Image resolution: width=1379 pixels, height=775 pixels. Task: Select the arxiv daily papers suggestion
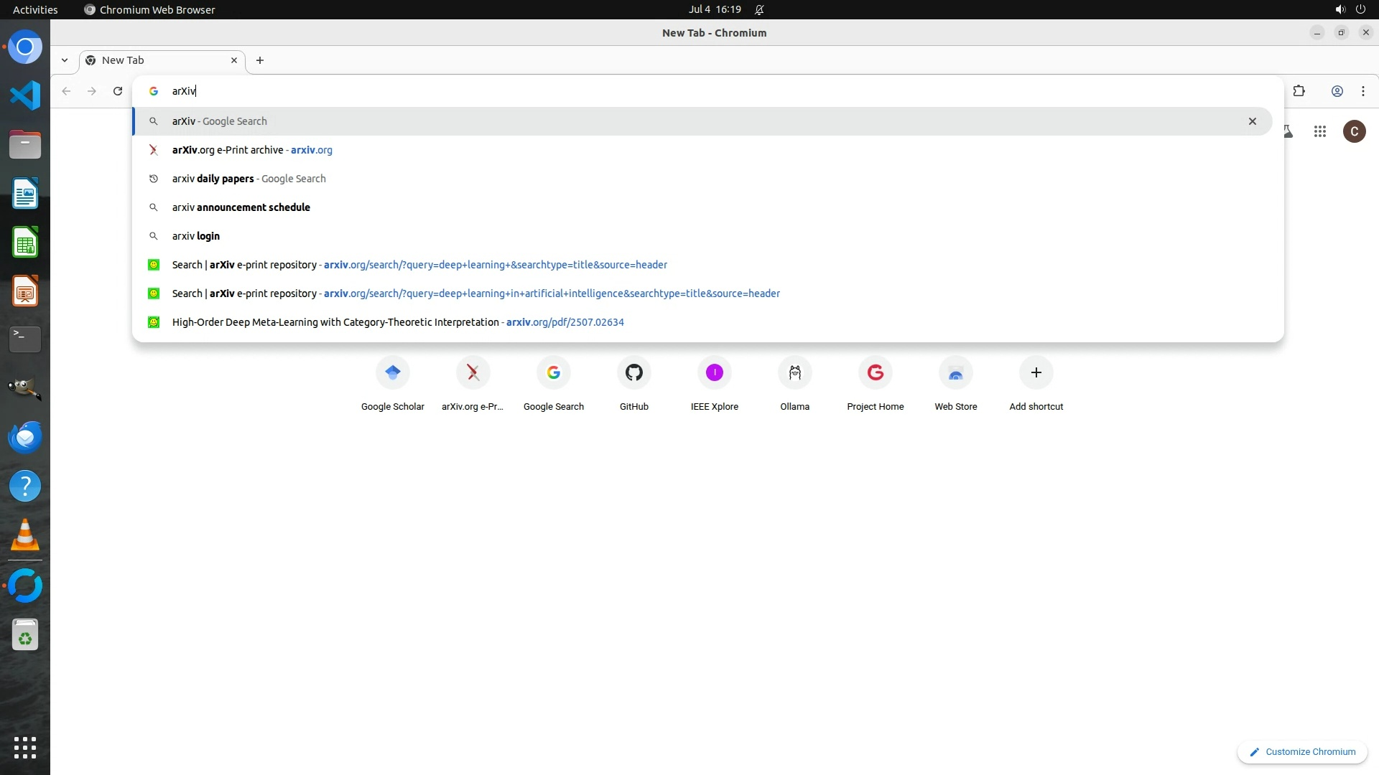[249, 179]
